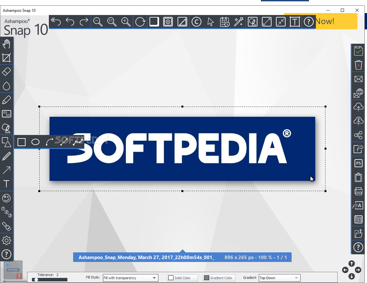Adjust the Tolerance slider
The width and height of the screenshot is (367, 283).
pos(50,279)
